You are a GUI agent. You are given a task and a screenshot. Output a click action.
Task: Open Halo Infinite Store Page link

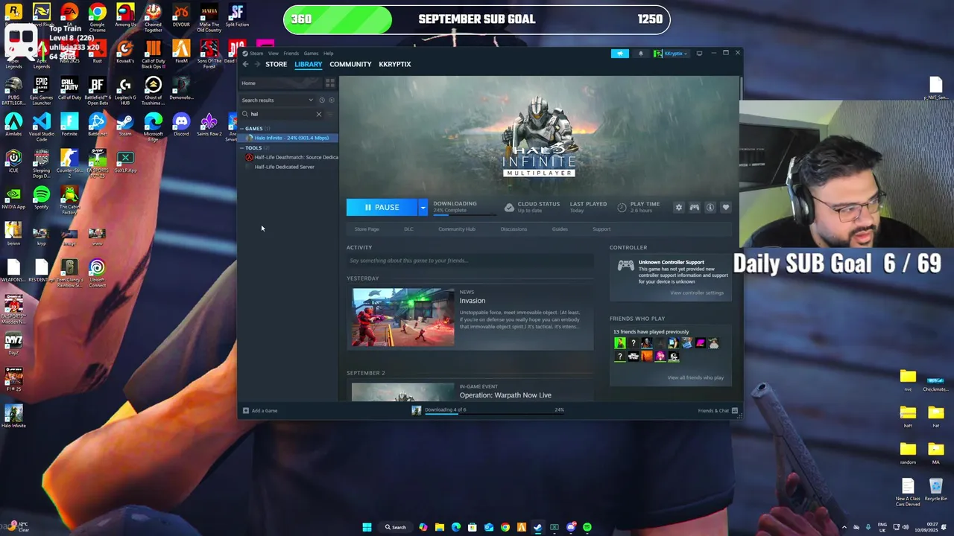pyautogui.click(x=367, y=229)
